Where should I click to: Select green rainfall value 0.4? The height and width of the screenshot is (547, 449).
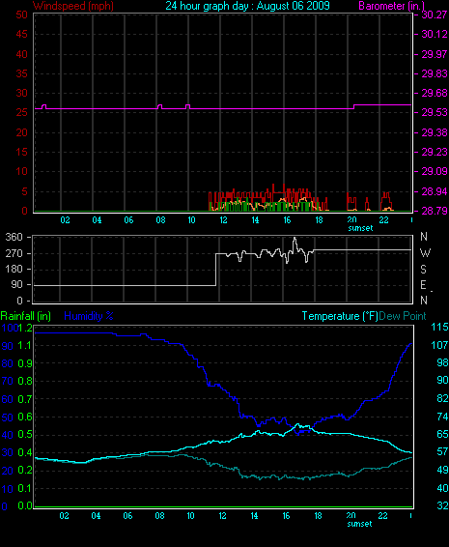click(25, 453)
